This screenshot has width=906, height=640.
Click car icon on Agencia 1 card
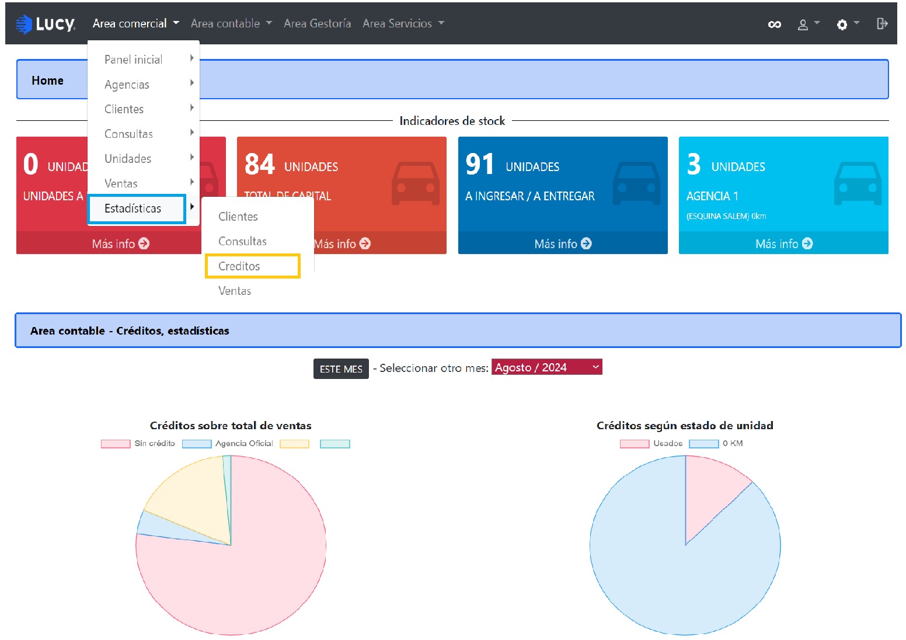pyautogui.click(x=858, y=183)
